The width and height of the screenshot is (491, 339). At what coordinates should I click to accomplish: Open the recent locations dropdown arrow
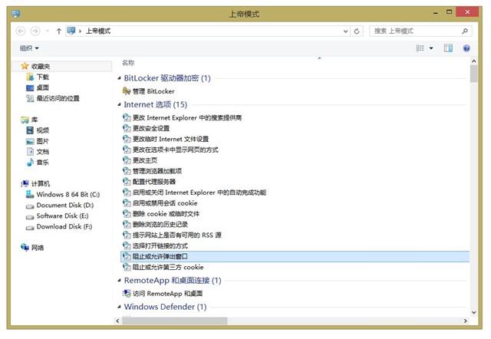tap(48, 31)
